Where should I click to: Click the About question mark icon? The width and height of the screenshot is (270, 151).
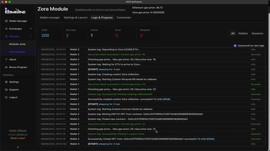[6, 60]
